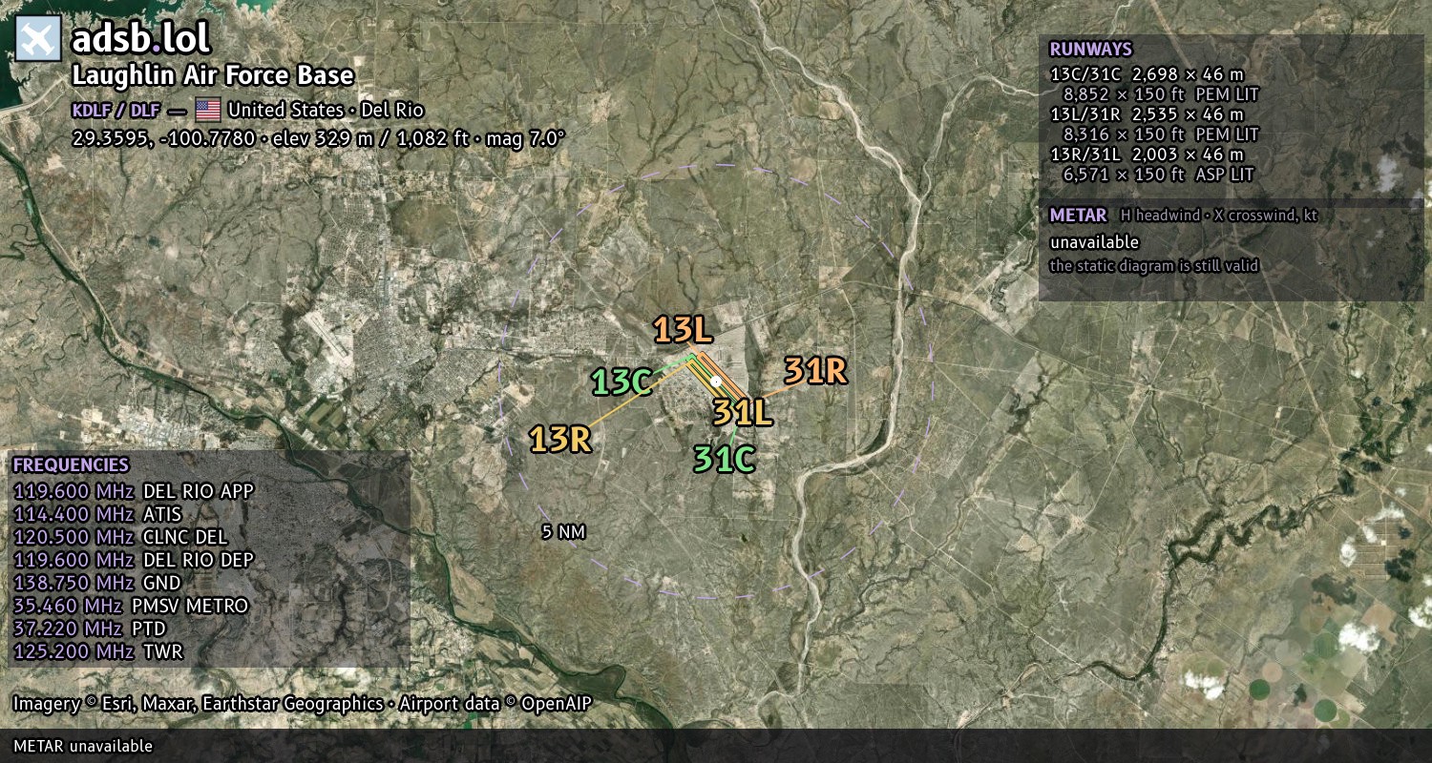Select runway 13L/31R 2,535 × 46 m row
Viewport: 1432px width, 763px height.
tap(1147, 114)
